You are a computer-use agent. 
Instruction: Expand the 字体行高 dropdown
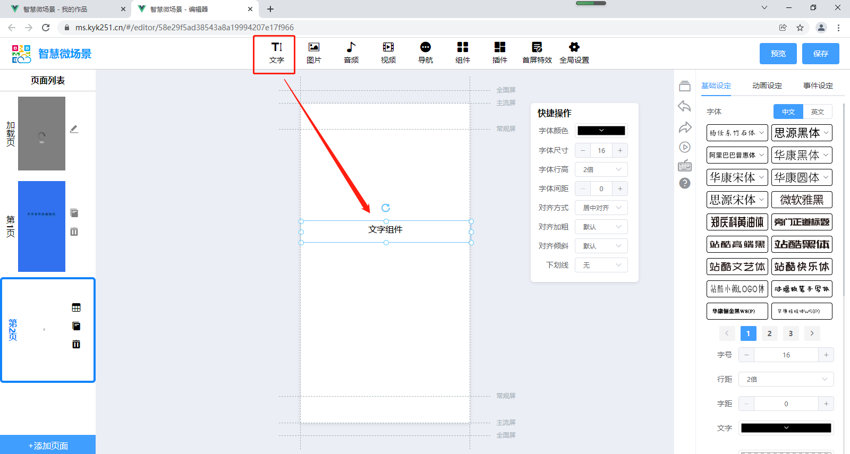pos(601,169)
